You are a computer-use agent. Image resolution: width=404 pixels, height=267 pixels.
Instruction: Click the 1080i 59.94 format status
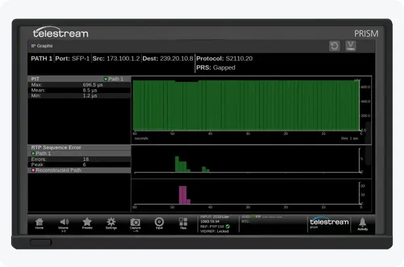(210, 221)
